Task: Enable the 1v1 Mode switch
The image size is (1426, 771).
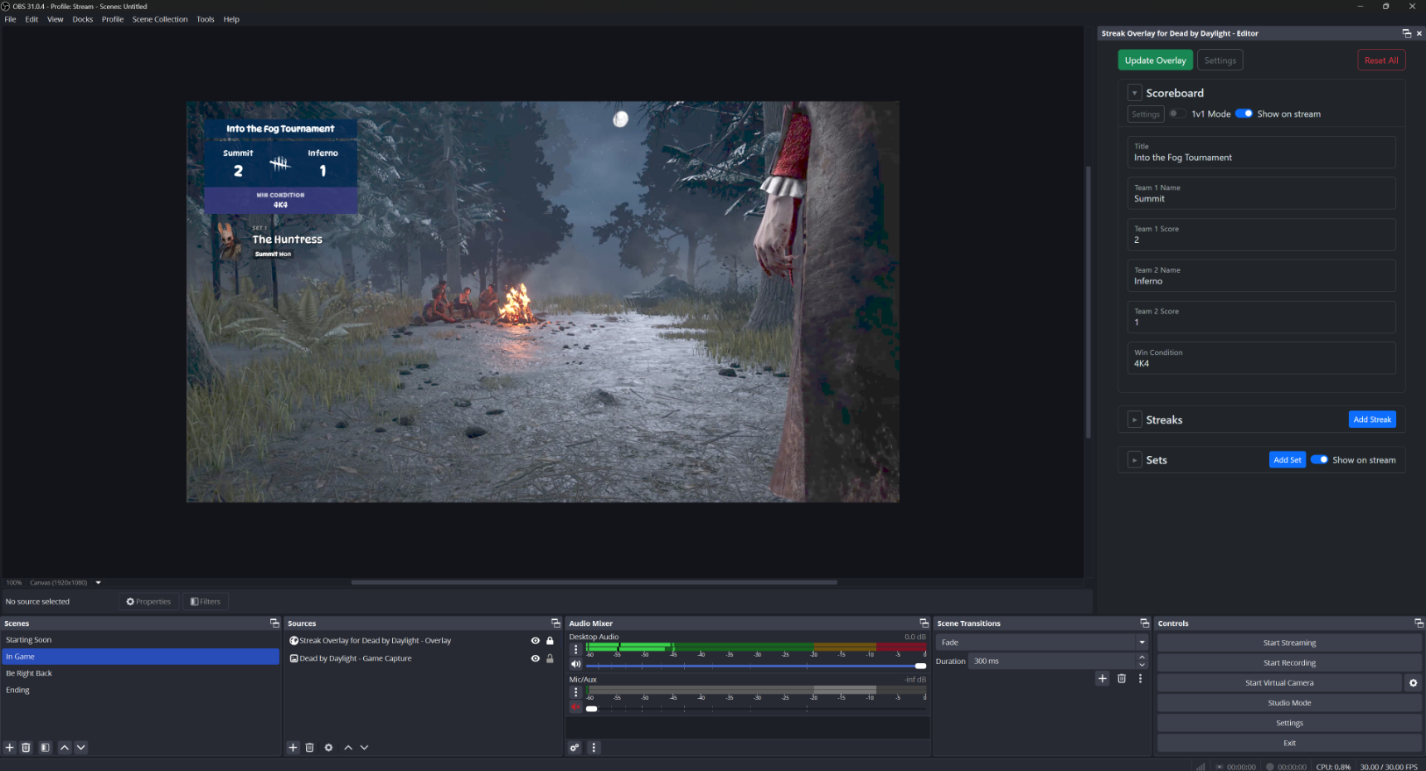Action: pos(1176,114)
